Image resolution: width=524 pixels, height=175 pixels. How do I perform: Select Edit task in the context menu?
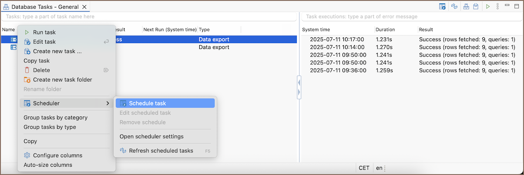click(44, 42)
